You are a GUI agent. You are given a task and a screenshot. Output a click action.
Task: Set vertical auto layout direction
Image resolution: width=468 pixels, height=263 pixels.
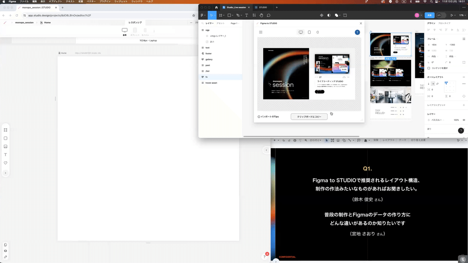(429, 84)
